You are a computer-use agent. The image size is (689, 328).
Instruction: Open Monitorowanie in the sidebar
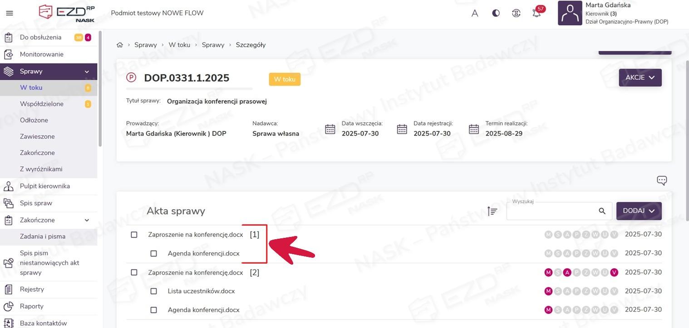[41, 54]
